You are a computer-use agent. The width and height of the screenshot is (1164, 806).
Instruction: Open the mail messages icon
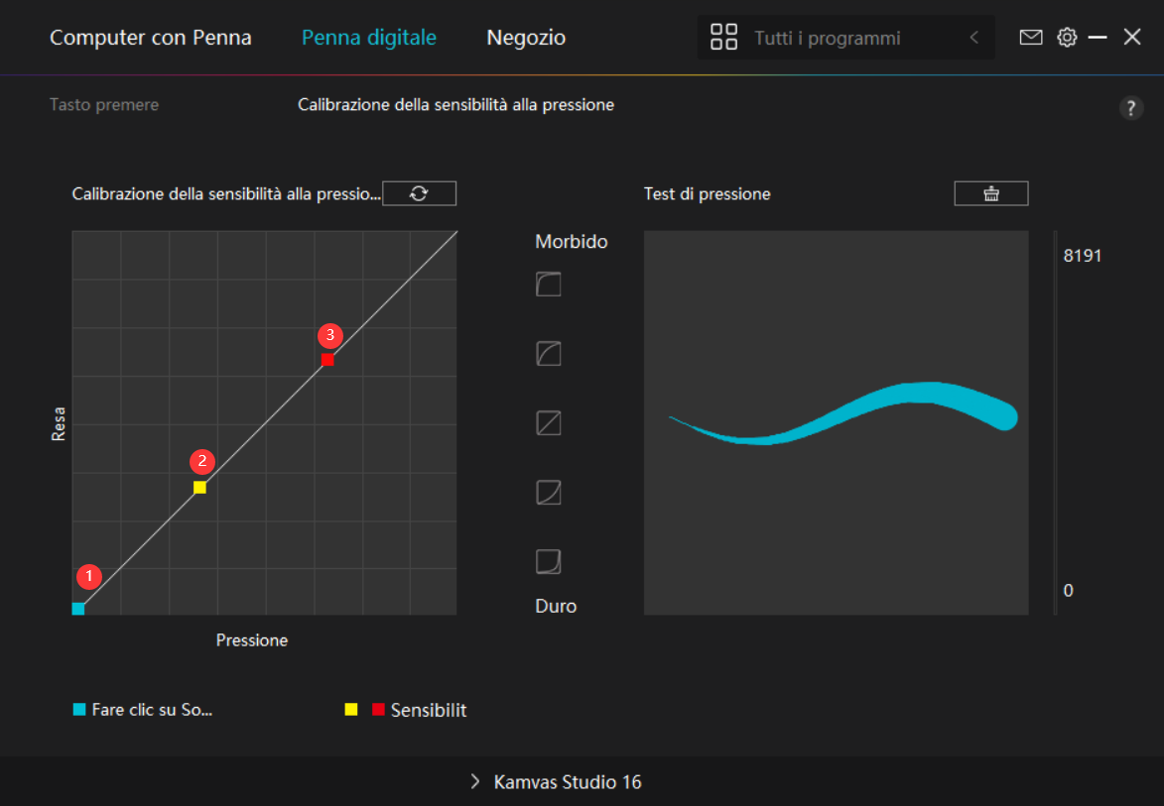[1031, 38]
